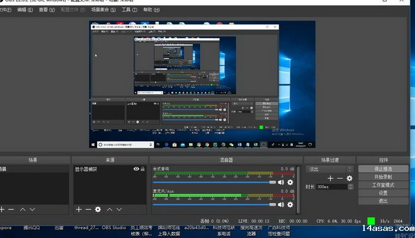Open 麦克风/Aux audio settings gear
Screen dimensions: 415x238
[290, 205]
